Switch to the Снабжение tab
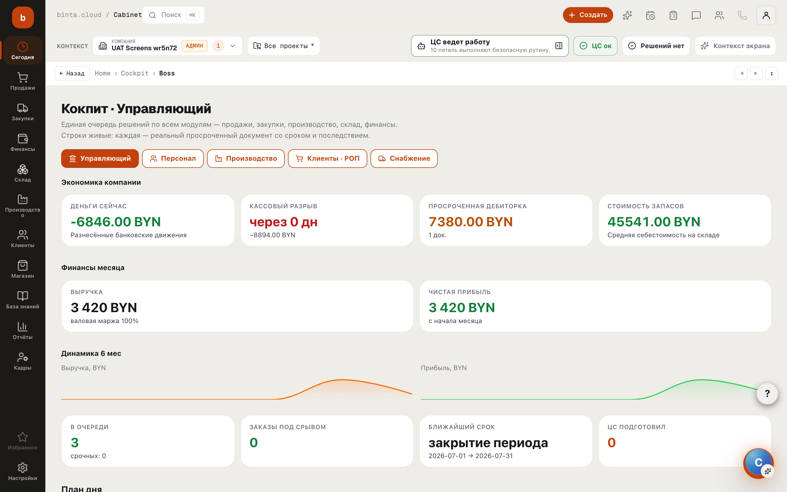 [404, 159]
